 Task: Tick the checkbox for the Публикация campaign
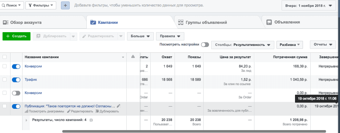[5, 106]
